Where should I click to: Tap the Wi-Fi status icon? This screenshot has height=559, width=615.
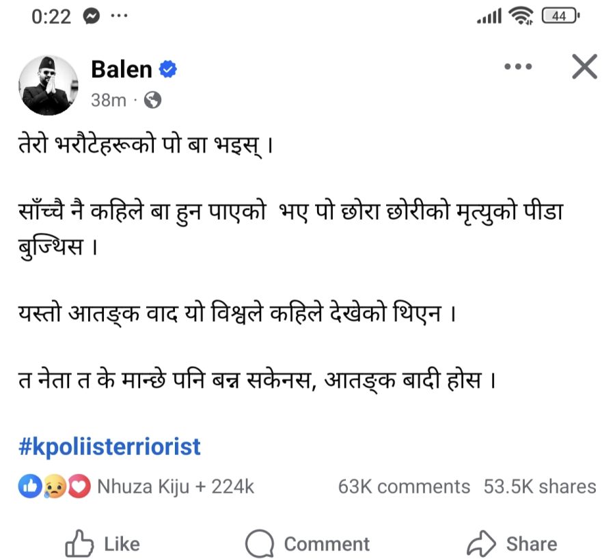(522, 16)
